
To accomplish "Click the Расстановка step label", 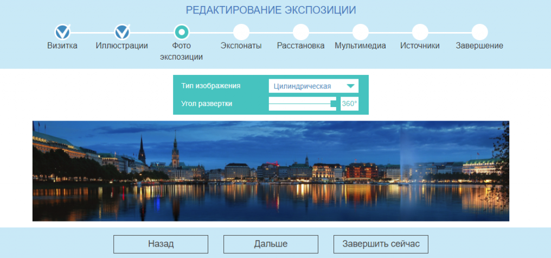I will click(300, 46).
